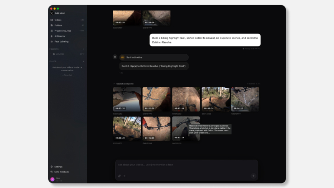
Task: Click the Ask about your videos hint text
Action: [x=145, y=165]
